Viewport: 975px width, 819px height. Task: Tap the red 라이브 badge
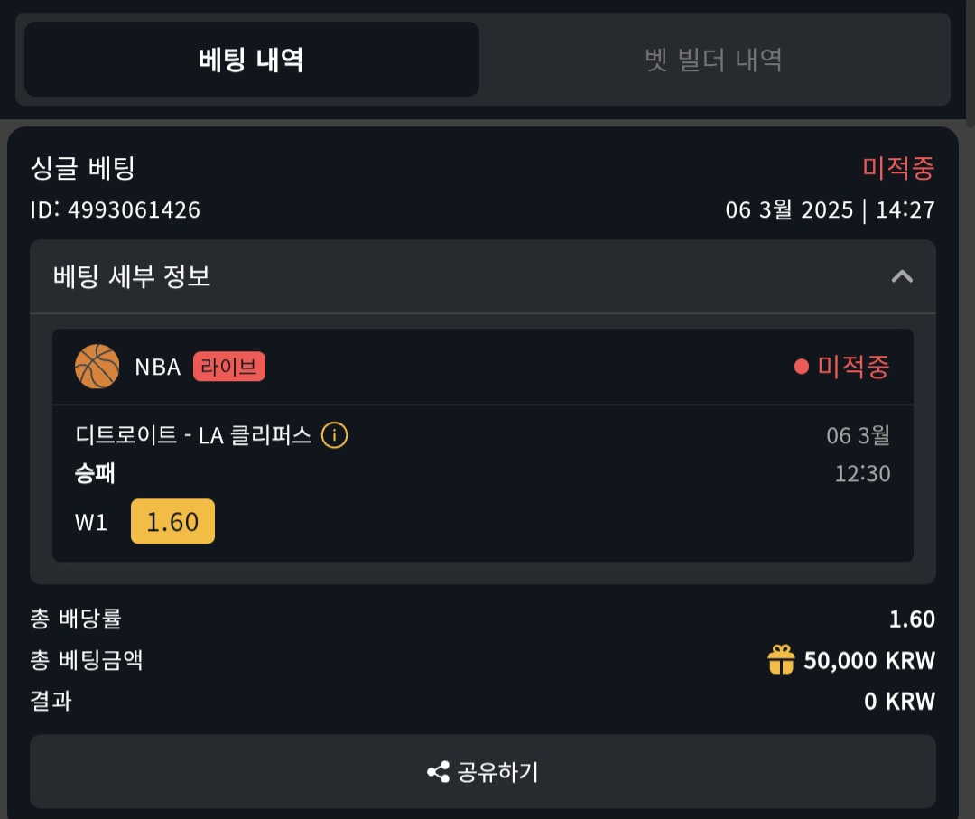pyautogui.click(x=229, y=367)
